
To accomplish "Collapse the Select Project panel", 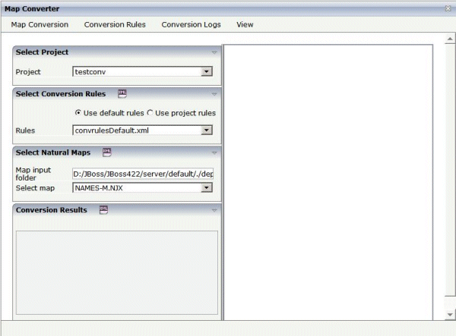I will coord(214,52).
